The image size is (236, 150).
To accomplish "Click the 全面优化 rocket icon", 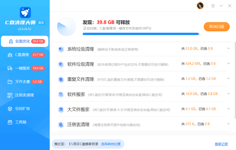I will click(11, 41).
